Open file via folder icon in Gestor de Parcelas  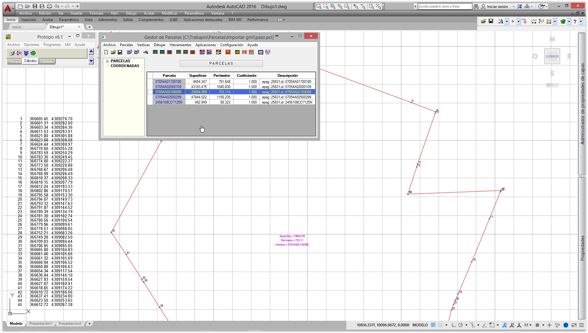(113, 52)
